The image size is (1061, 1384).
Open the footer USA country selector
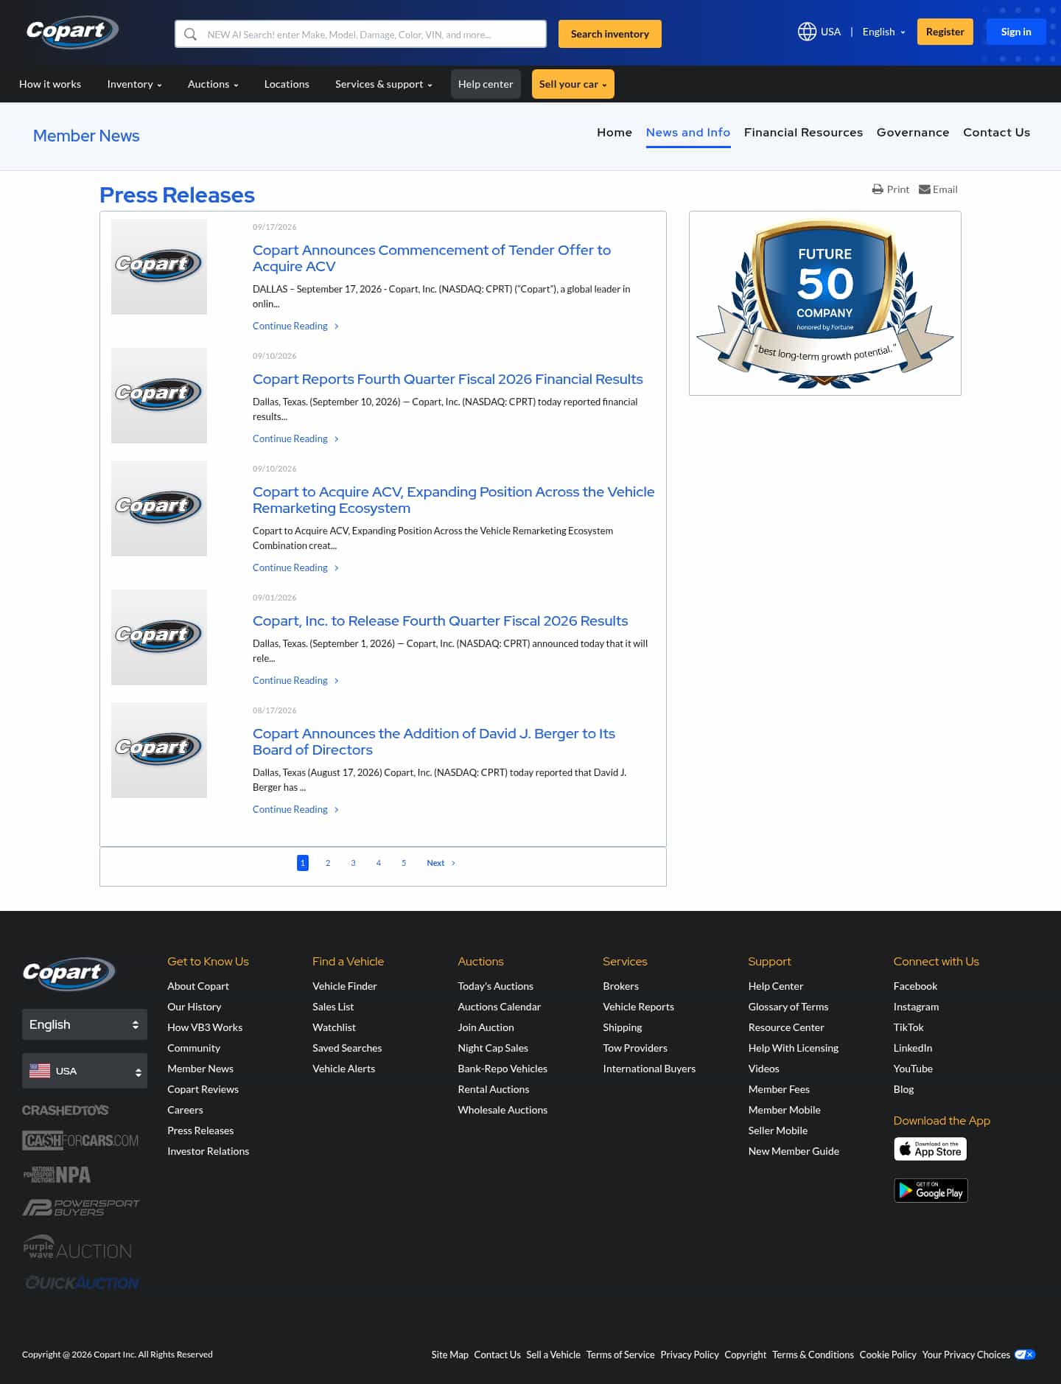pos(85,1071)
